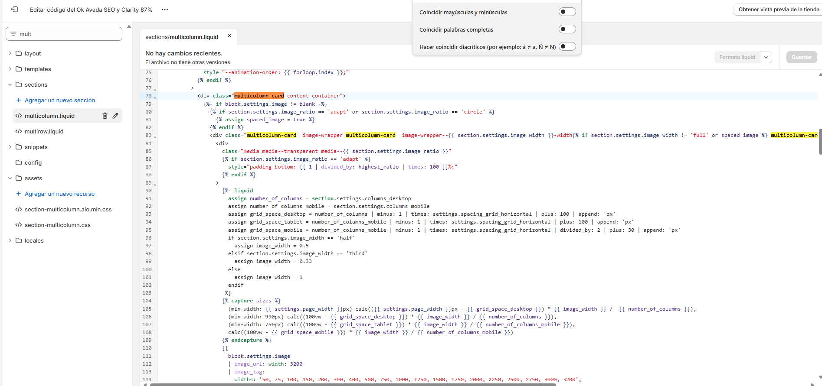Switch to the sections/multicolumn.liquid tab
Screen dimensions: 822x386
[182, 37]
